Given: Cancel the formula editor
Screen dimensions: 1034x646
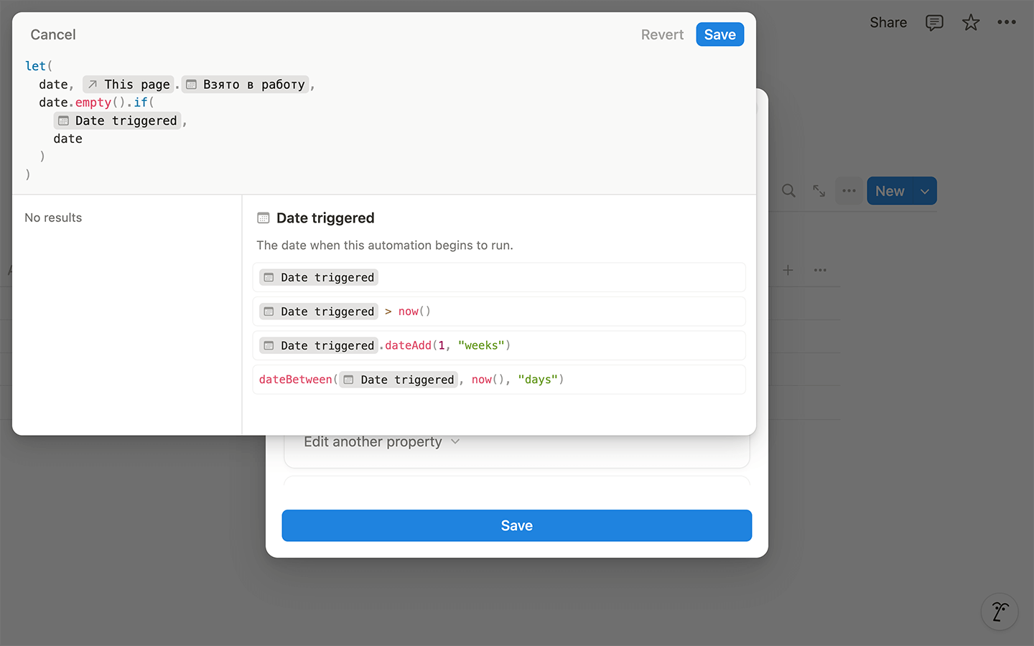Looking at the screenshot, I should point(53,34).
